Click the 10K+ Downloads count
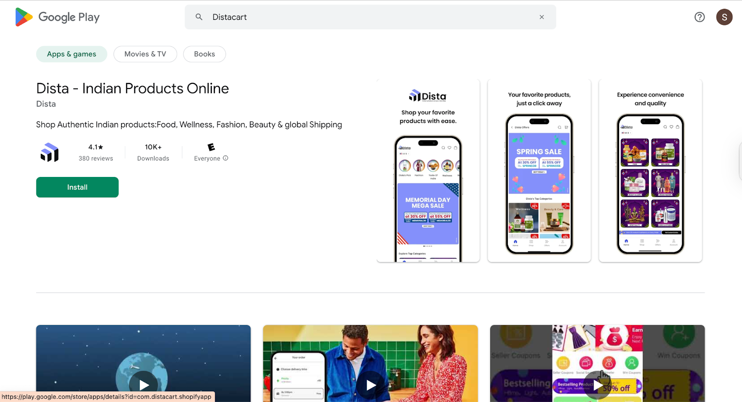This screenshot has width=742, height=402. click(153, 152)
